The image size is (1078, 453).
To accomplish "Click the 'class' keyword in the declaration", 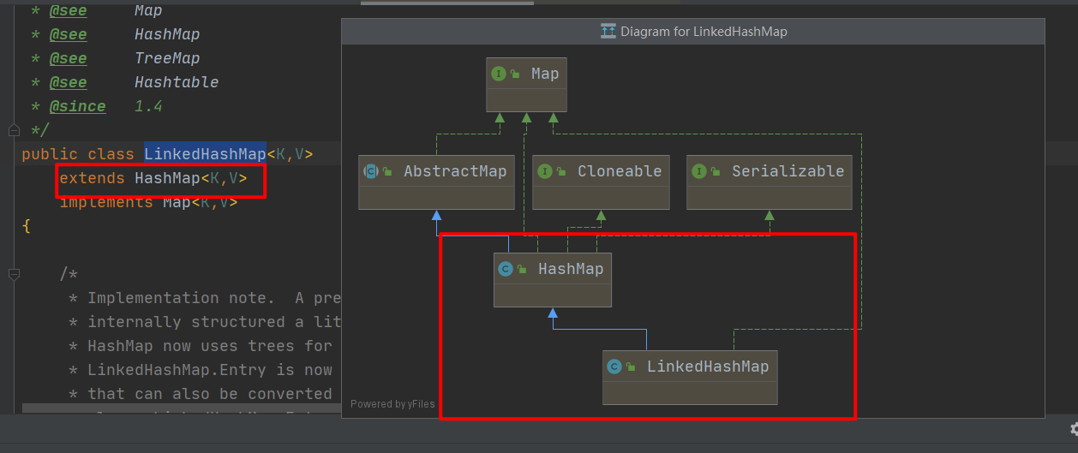I will click(111, 154).
